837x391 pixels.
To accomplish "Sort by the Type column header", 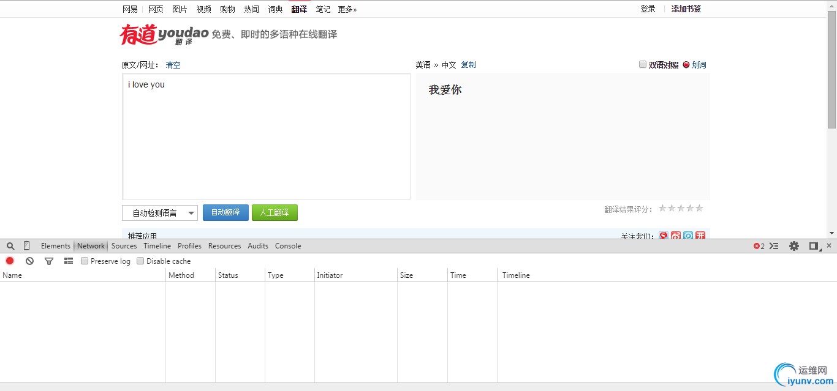I will (290, 275).
